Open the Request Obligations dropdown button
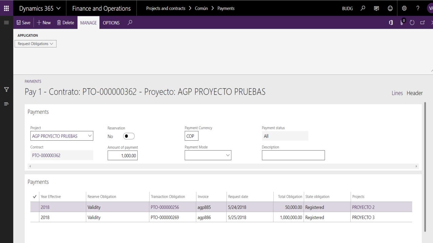 tap(36, 44)
